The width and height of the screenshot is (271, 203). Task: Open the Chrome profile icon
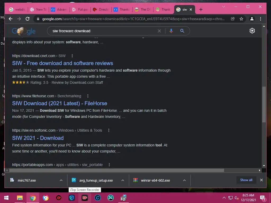click(252, 19)
